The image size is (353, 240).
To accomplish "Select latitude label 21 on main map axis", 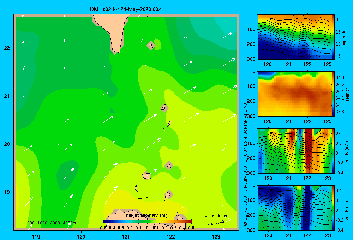I will tap(7, 96).
